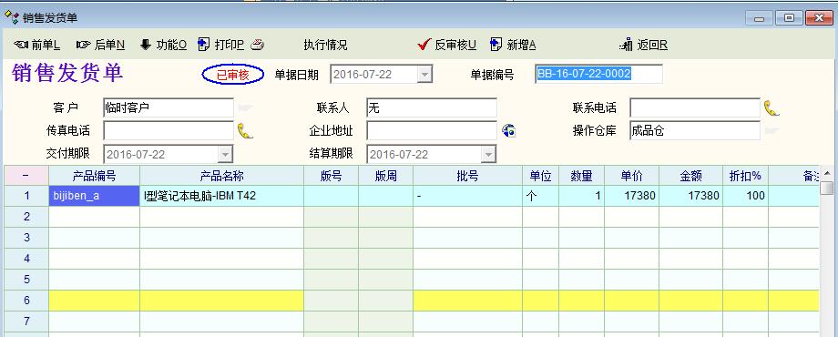Click the phone icon beside 联系电话 field
838x337 pixels.
(771, 107)
